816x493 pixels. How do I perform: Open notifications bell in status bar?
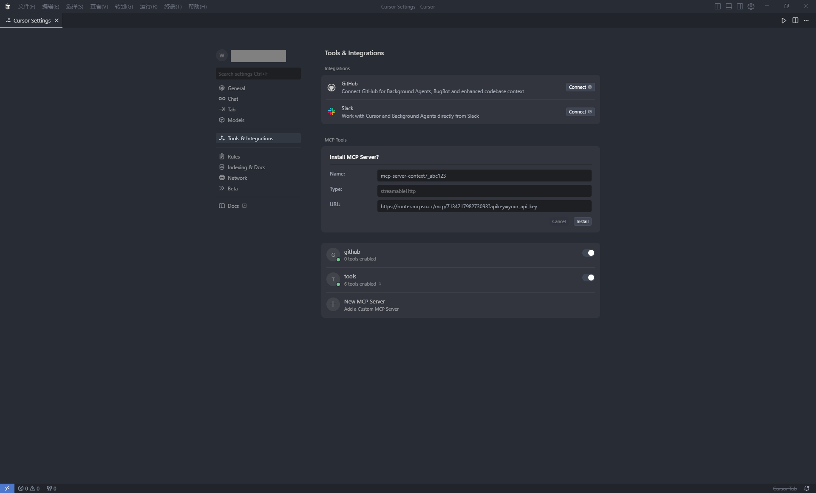(x=807, y=488)
